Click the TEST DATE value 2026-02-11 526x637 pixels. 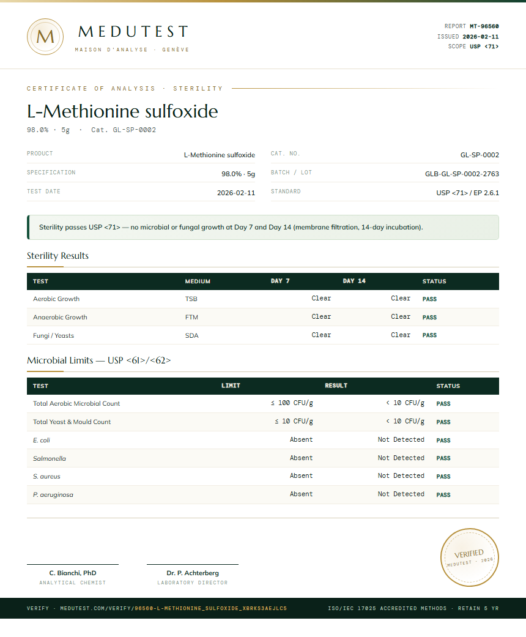236,193
